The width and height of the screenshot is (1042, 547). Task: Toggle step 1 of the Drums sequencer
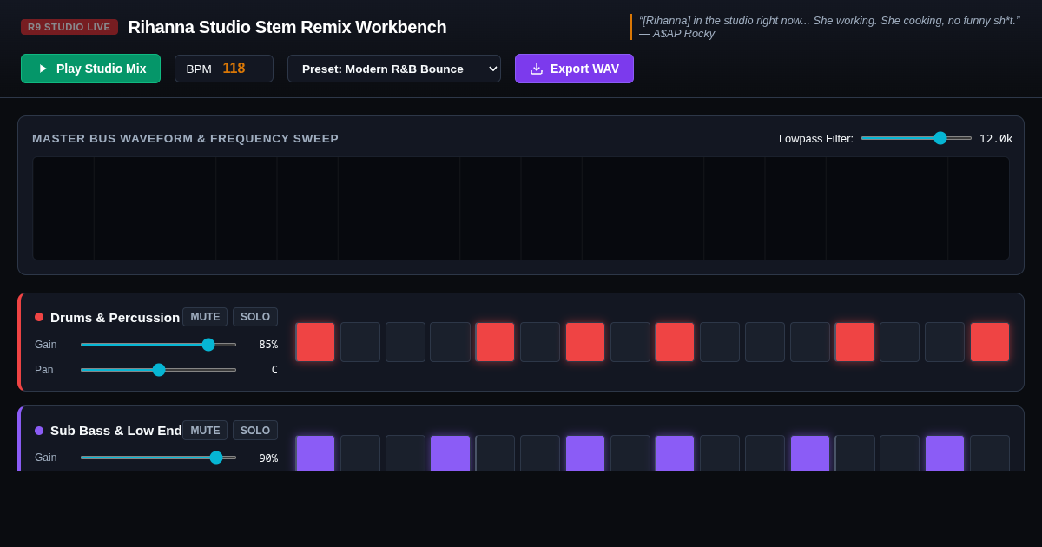tap(315, 342)
